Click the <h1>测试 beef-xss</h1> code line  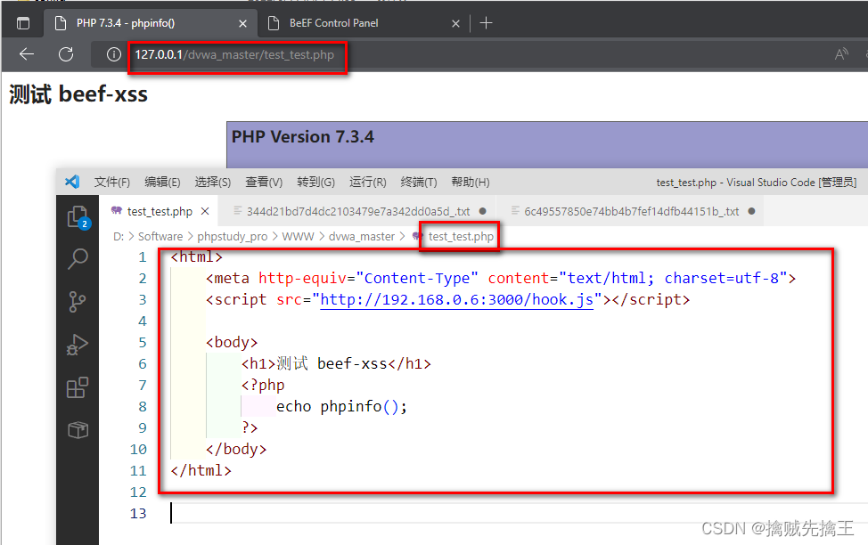(336, 364)
